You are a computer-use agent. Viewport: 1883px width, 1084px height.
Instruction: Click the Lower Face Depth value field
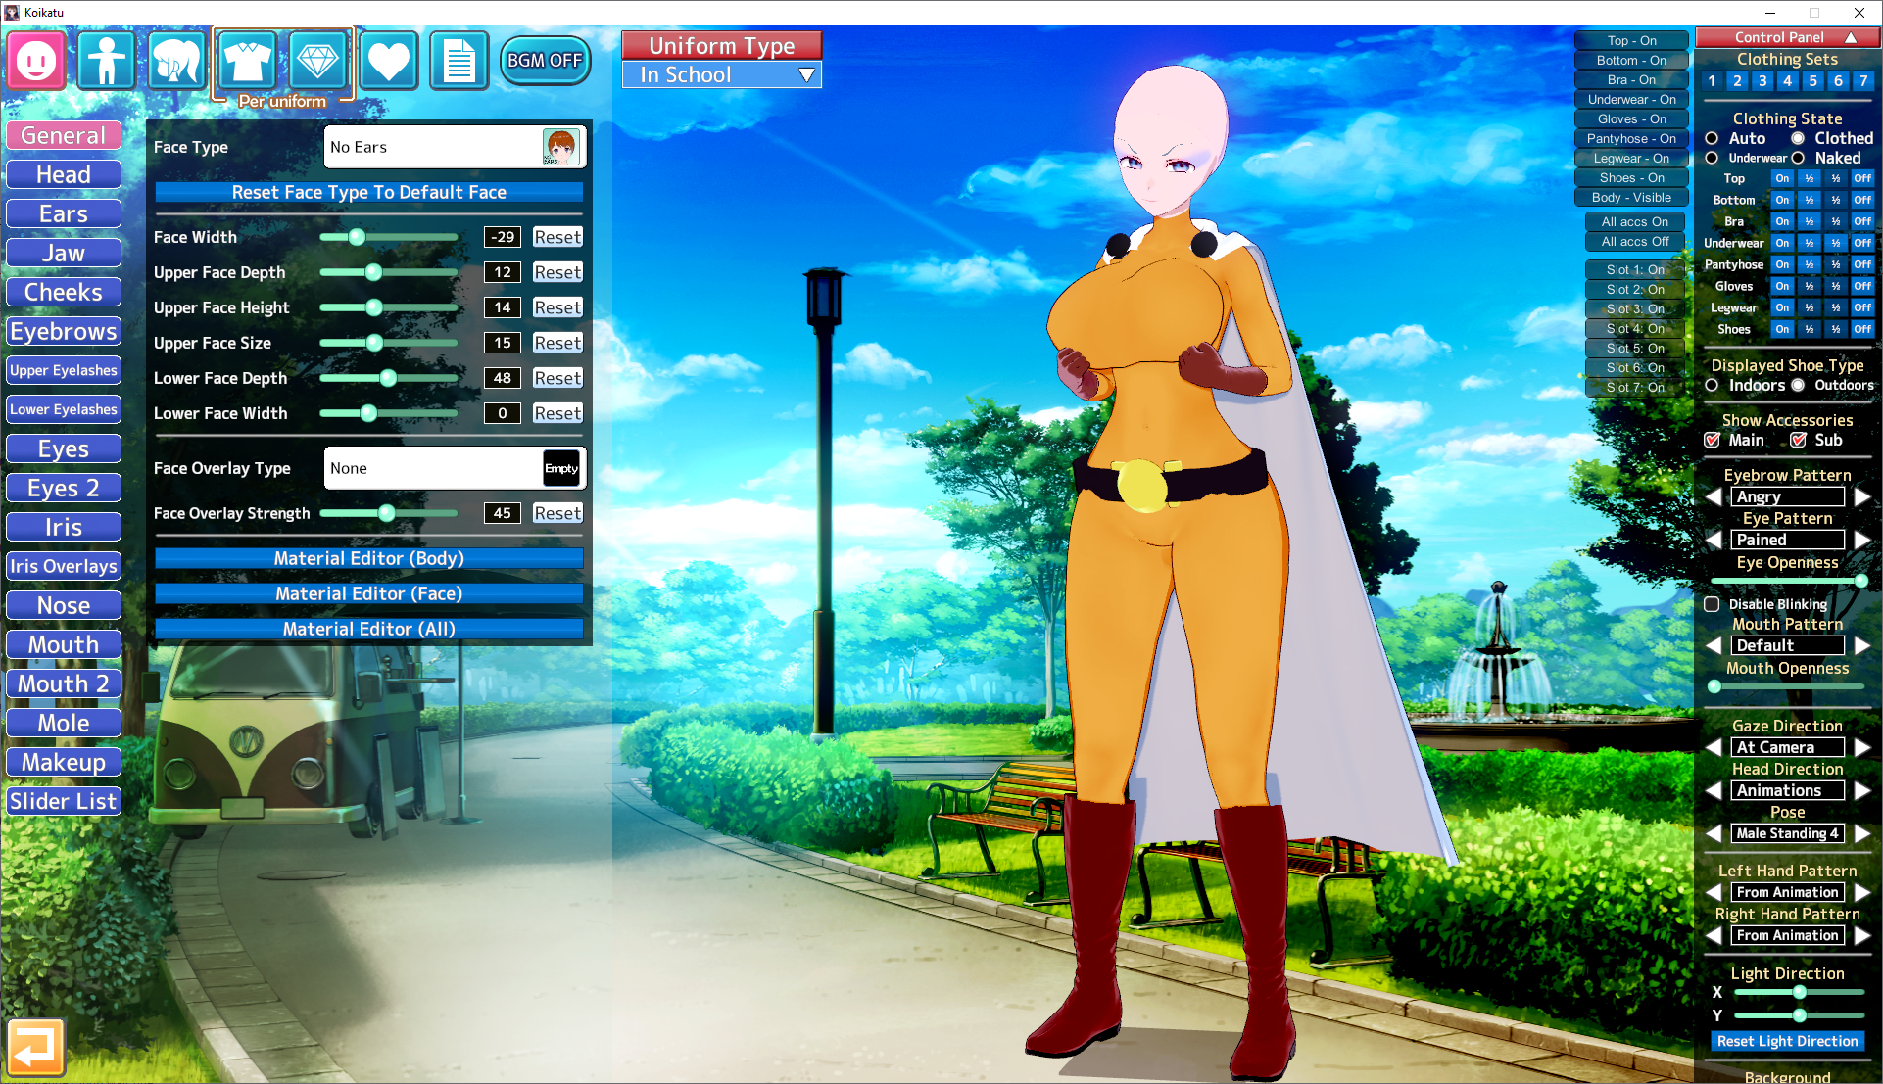point(502,378)
